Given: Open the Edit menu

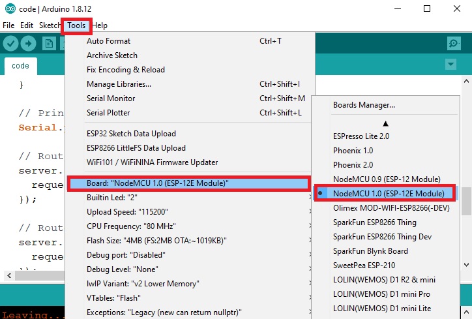Looking at the screenshot, I should (27, 25).
